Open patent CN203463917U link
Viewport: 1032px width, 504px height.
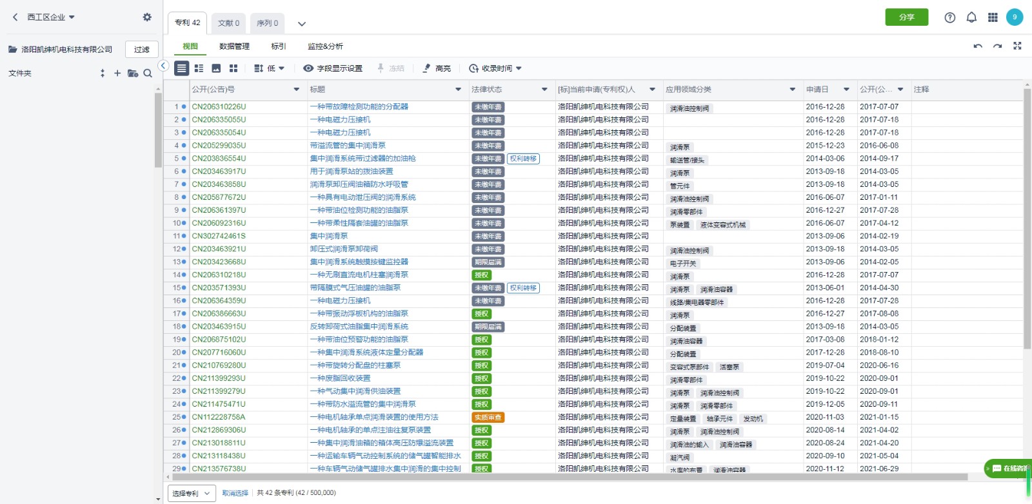[x=219, y=171]
